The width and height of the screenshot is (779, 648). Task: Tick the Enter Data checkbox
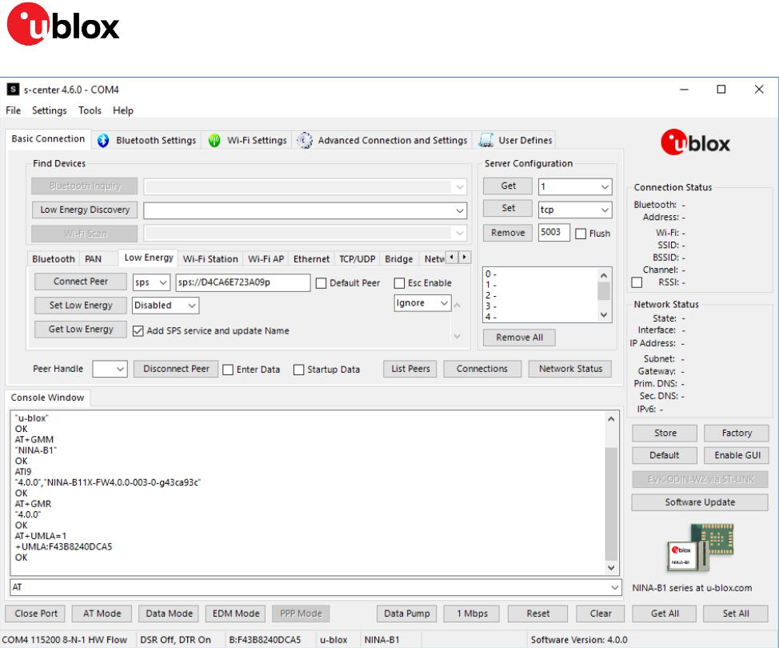(228, 370)
